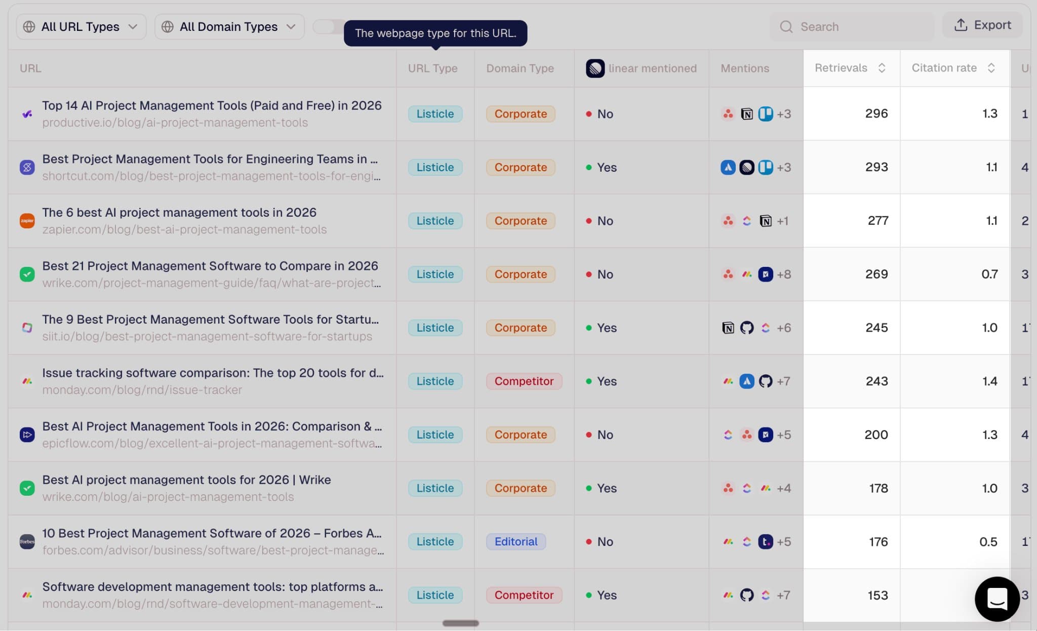Image resolution: width=1037 pixels, height=631 pixels.
Task: Click the Asana mention icon in productive.io row
Action: tap(728, 114)
